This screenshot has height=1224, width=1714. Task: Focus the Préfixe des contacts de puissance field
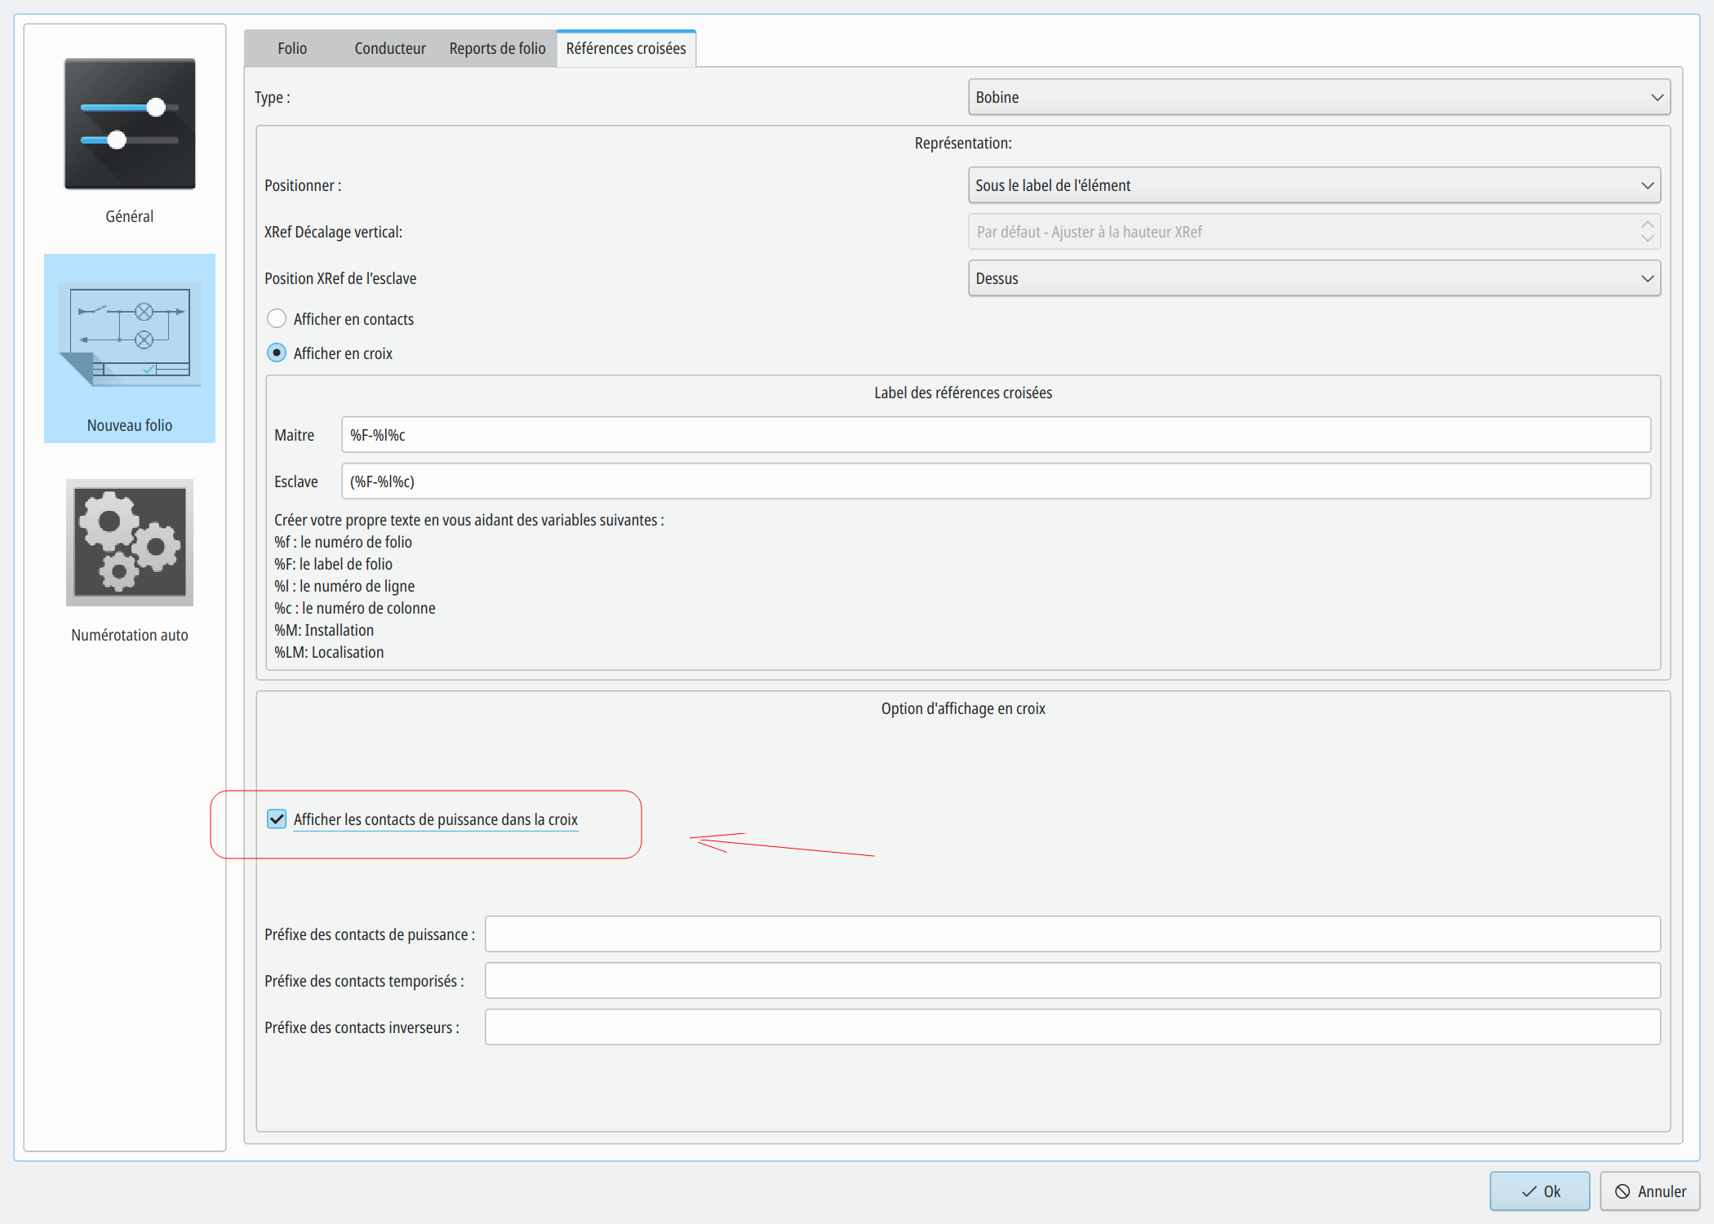[1072, 934]
